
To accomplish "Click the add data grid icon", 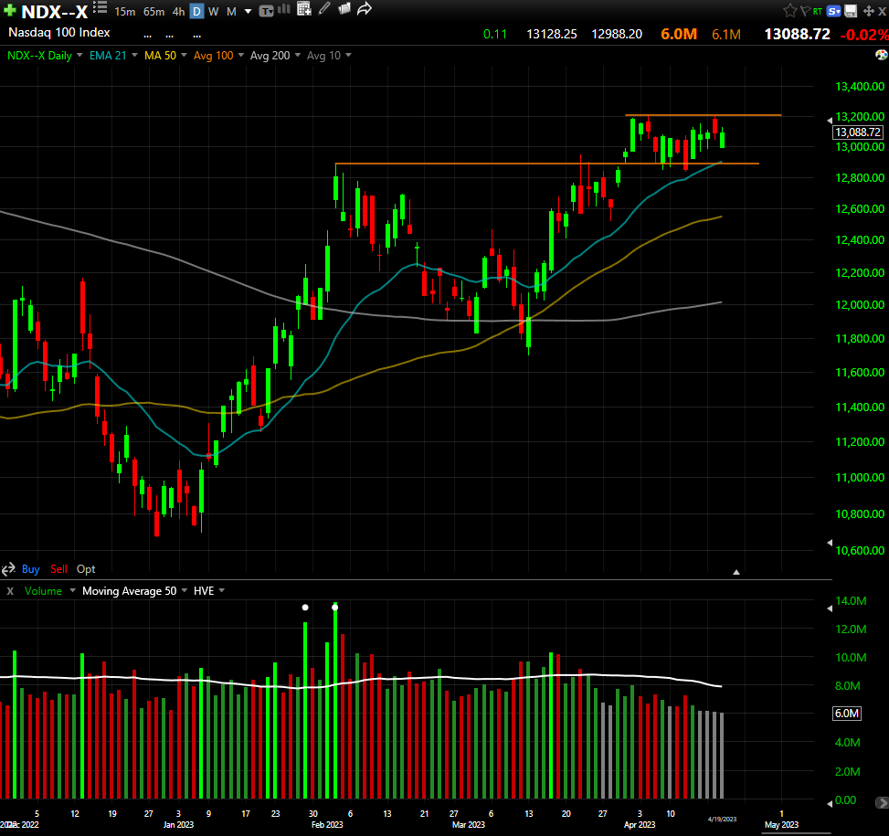I will (x=304, y=9).
